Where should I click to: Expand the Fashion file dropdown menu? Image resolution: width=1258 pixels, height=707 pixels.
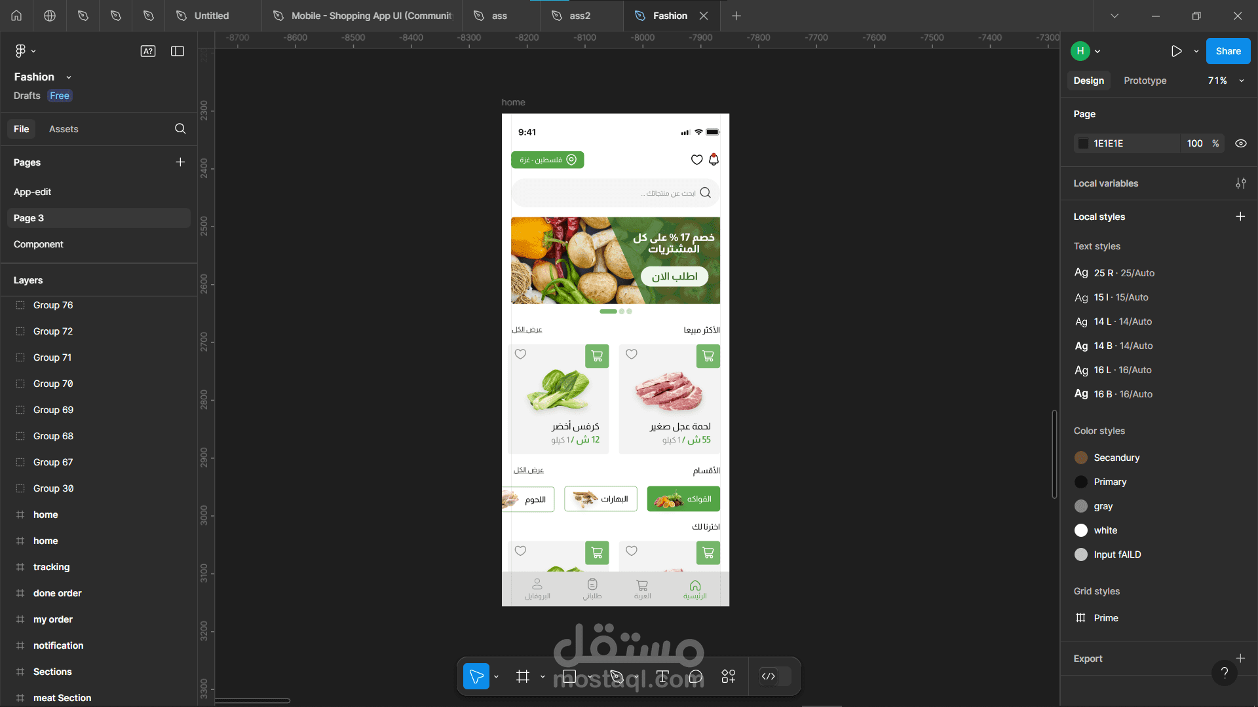(69, 77)
